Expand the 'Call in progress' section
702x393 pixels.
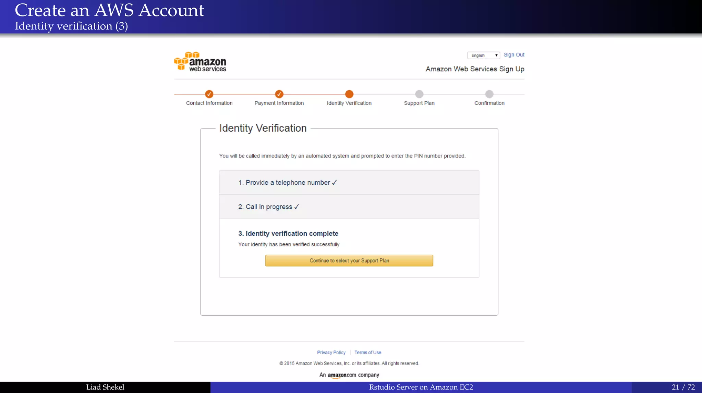[x=349, y=207]
